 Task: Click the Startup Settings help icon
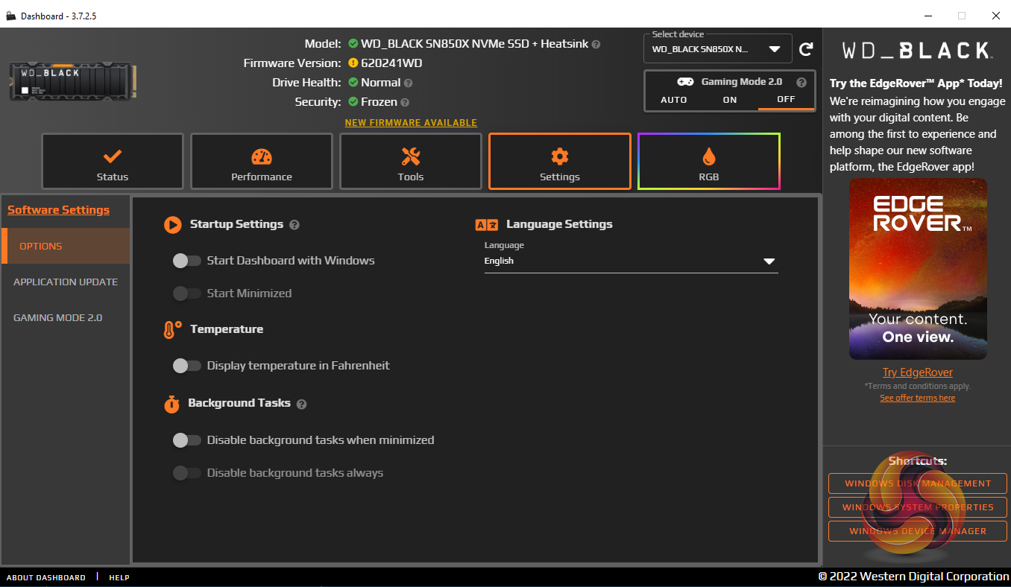point(295,225)
